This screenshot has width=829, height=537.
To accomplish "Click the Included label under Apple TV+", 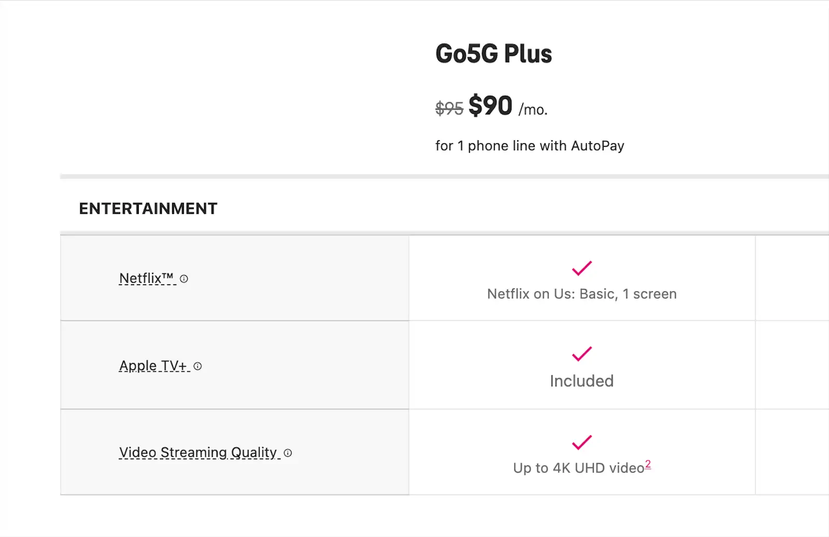I will (x=581, y=381).
